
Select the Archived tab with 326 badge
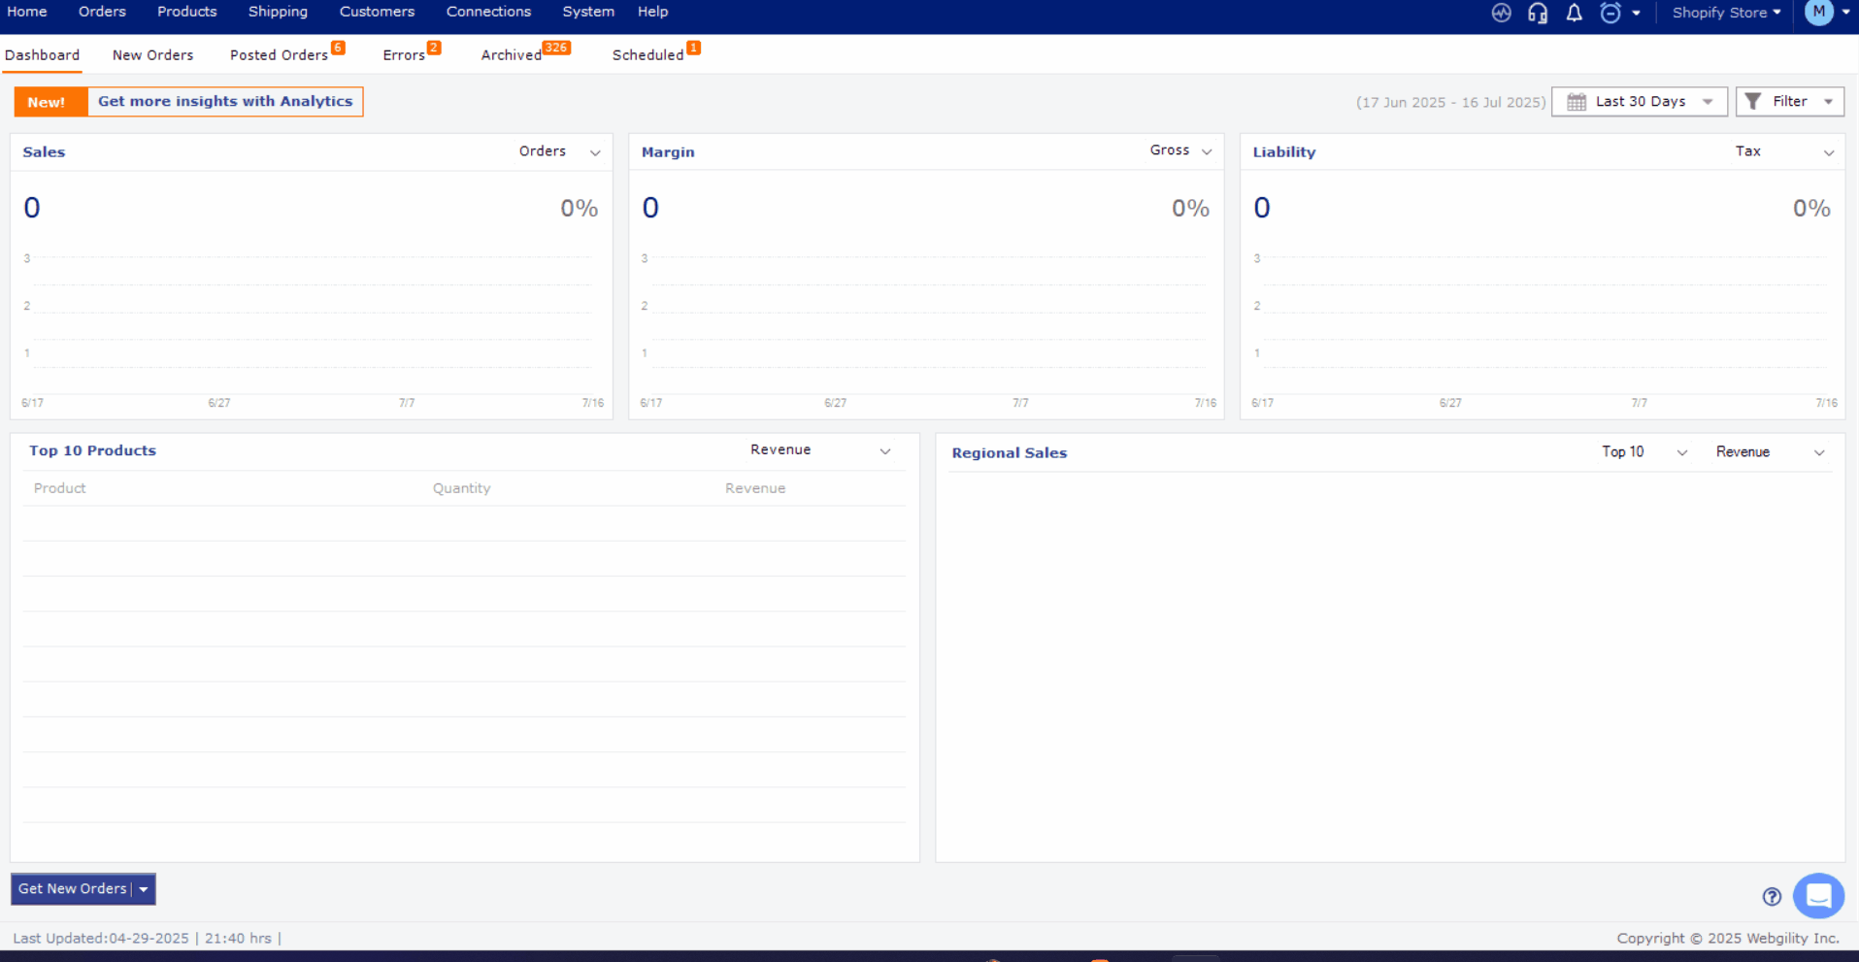coord(511,54)
